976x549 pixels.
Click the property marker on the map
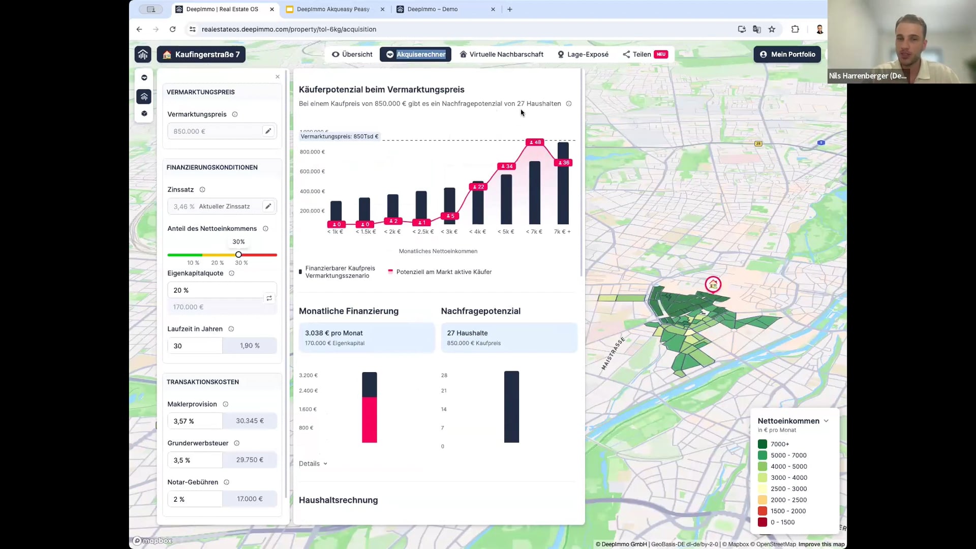[713, 284]
